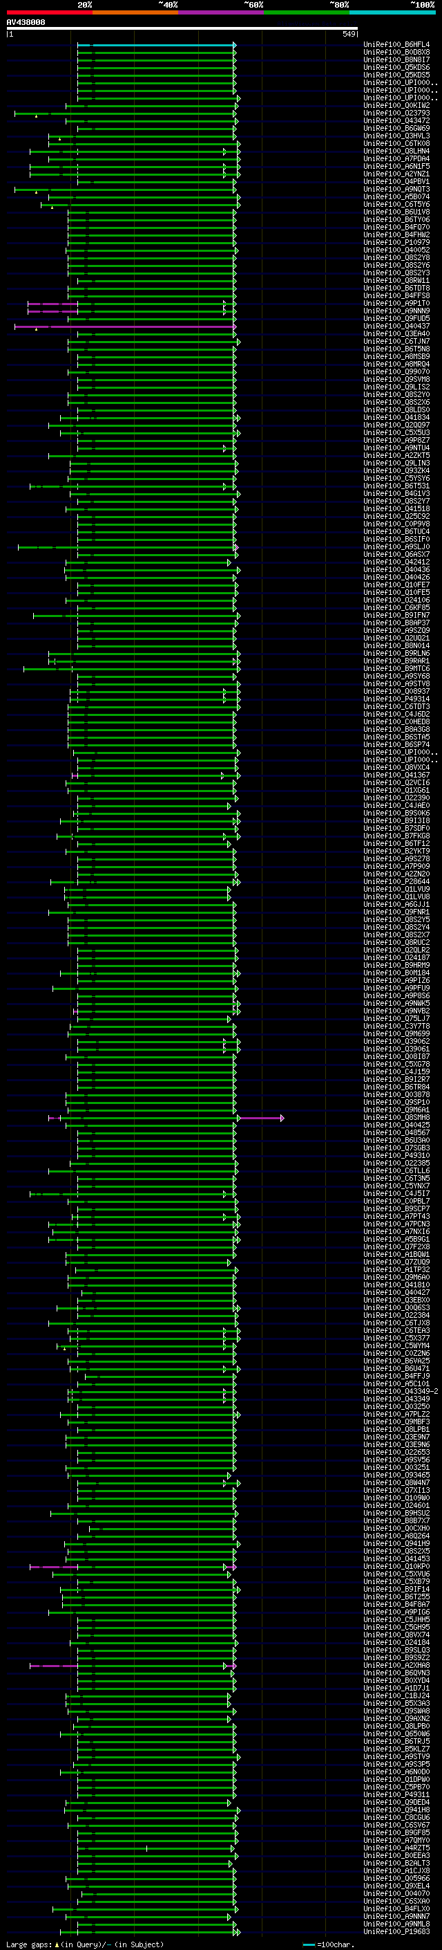Open hit UniRef100_Q0KIW2
442x1950 pixels.
[396, 105]
